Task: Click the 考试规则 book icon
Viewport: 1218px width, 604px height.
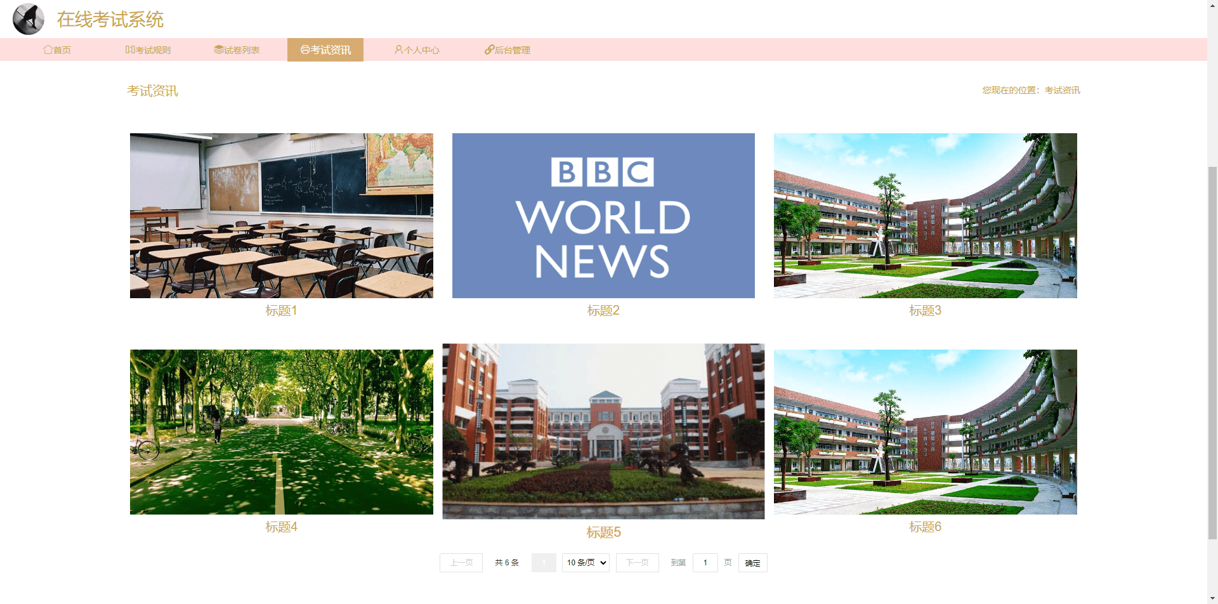Action: [130, 49]
